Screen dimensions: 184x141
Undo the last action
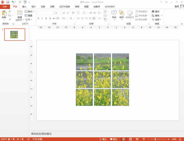(x=13, y=2)
